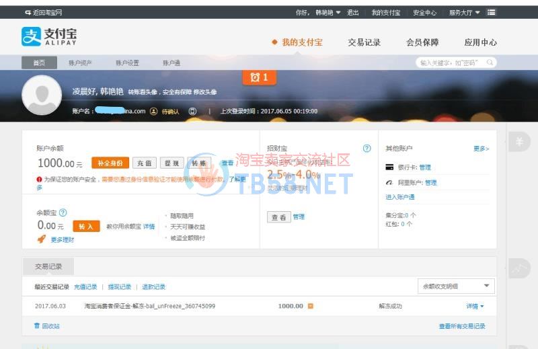Open 交易记录 main navigation tab
The width and height of the screenshot is (538, 349).
pyautogui.click(x=364, y=42)
